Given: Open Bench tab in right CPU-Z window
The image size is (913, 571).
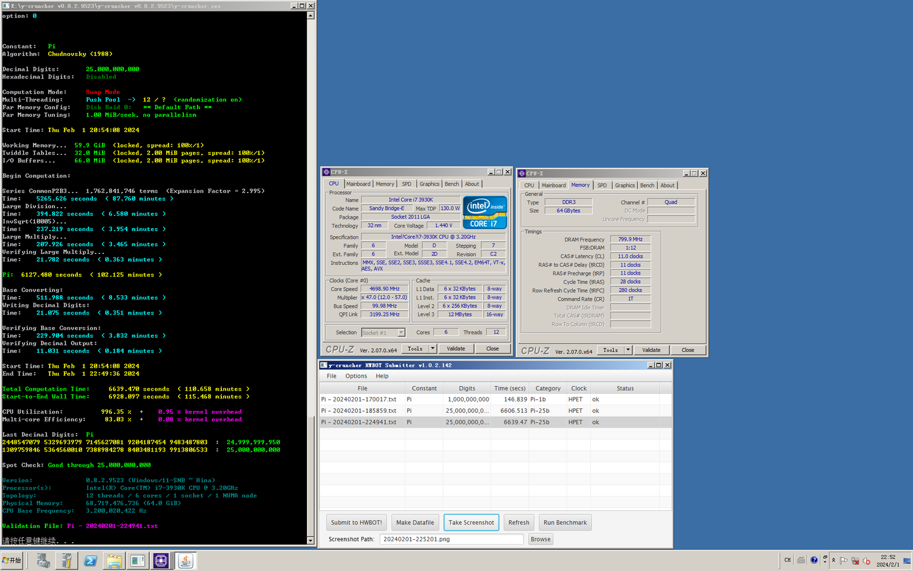Looking at the screenshot, I should point(647,186).
